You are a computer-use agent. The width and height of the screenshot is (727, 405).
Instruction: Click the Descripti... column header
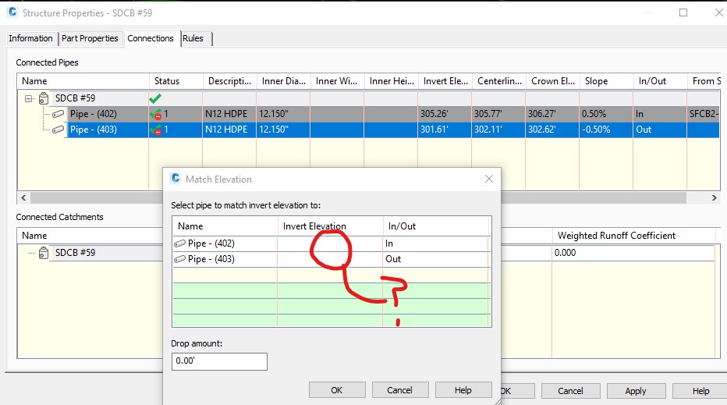[x=229, y=81]
